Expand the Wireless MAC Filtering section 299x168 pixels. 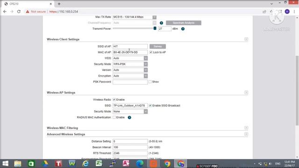[x=246, y=128]
